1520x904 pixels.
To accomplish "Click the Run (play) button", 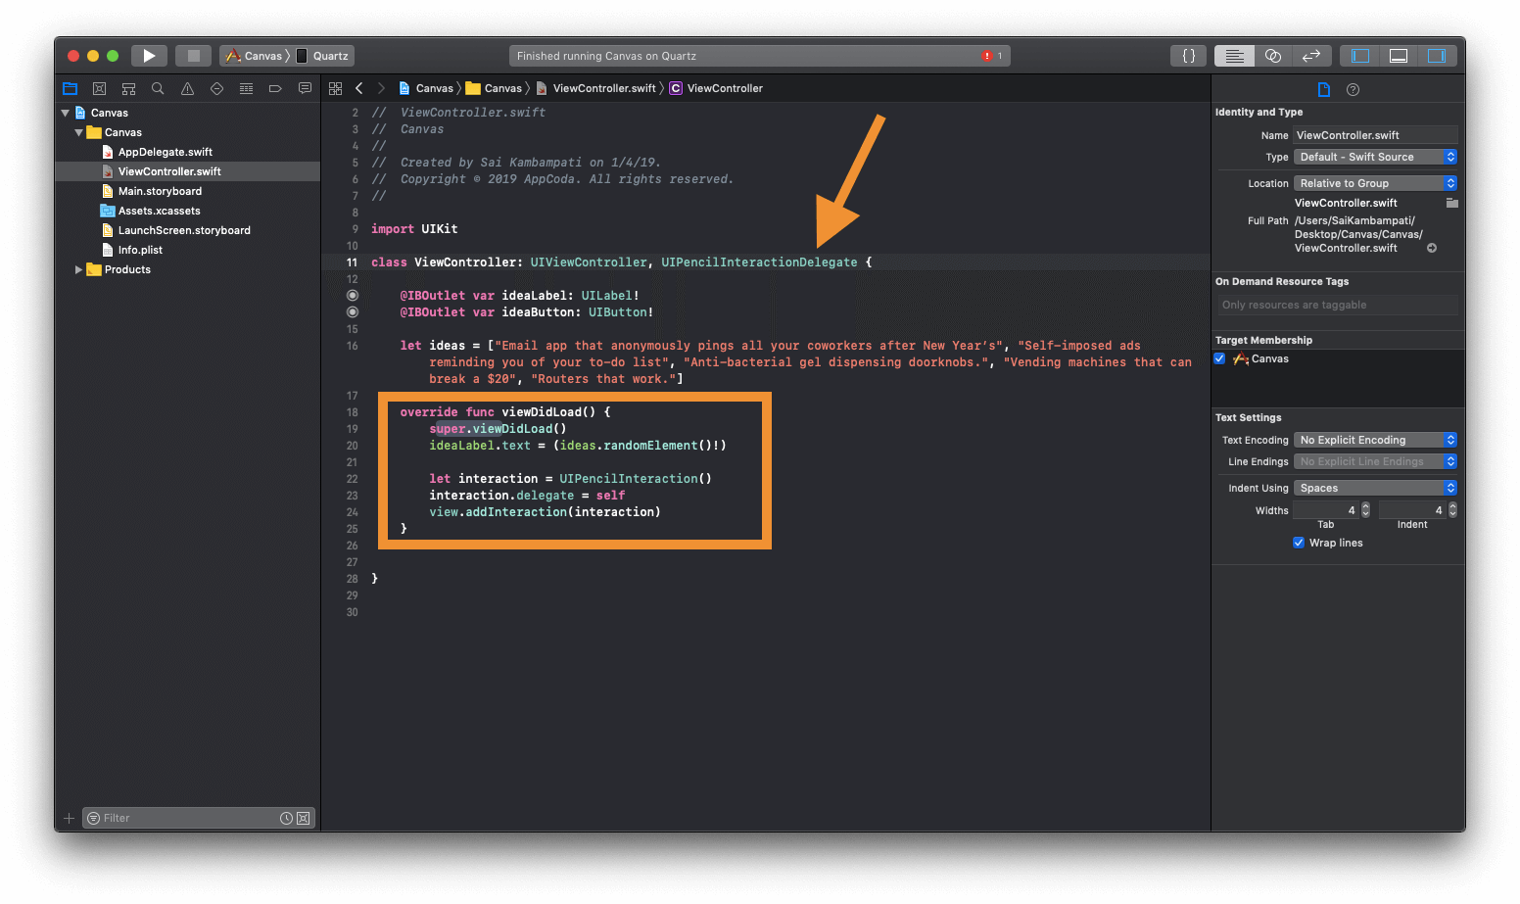I will (x=149, y=56).
